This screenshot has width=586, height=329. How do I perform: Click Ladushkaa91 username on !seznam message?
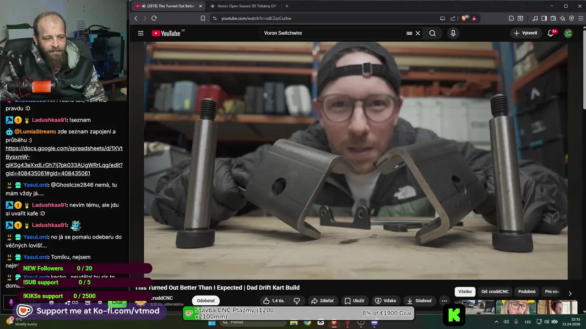pos(50,120)
